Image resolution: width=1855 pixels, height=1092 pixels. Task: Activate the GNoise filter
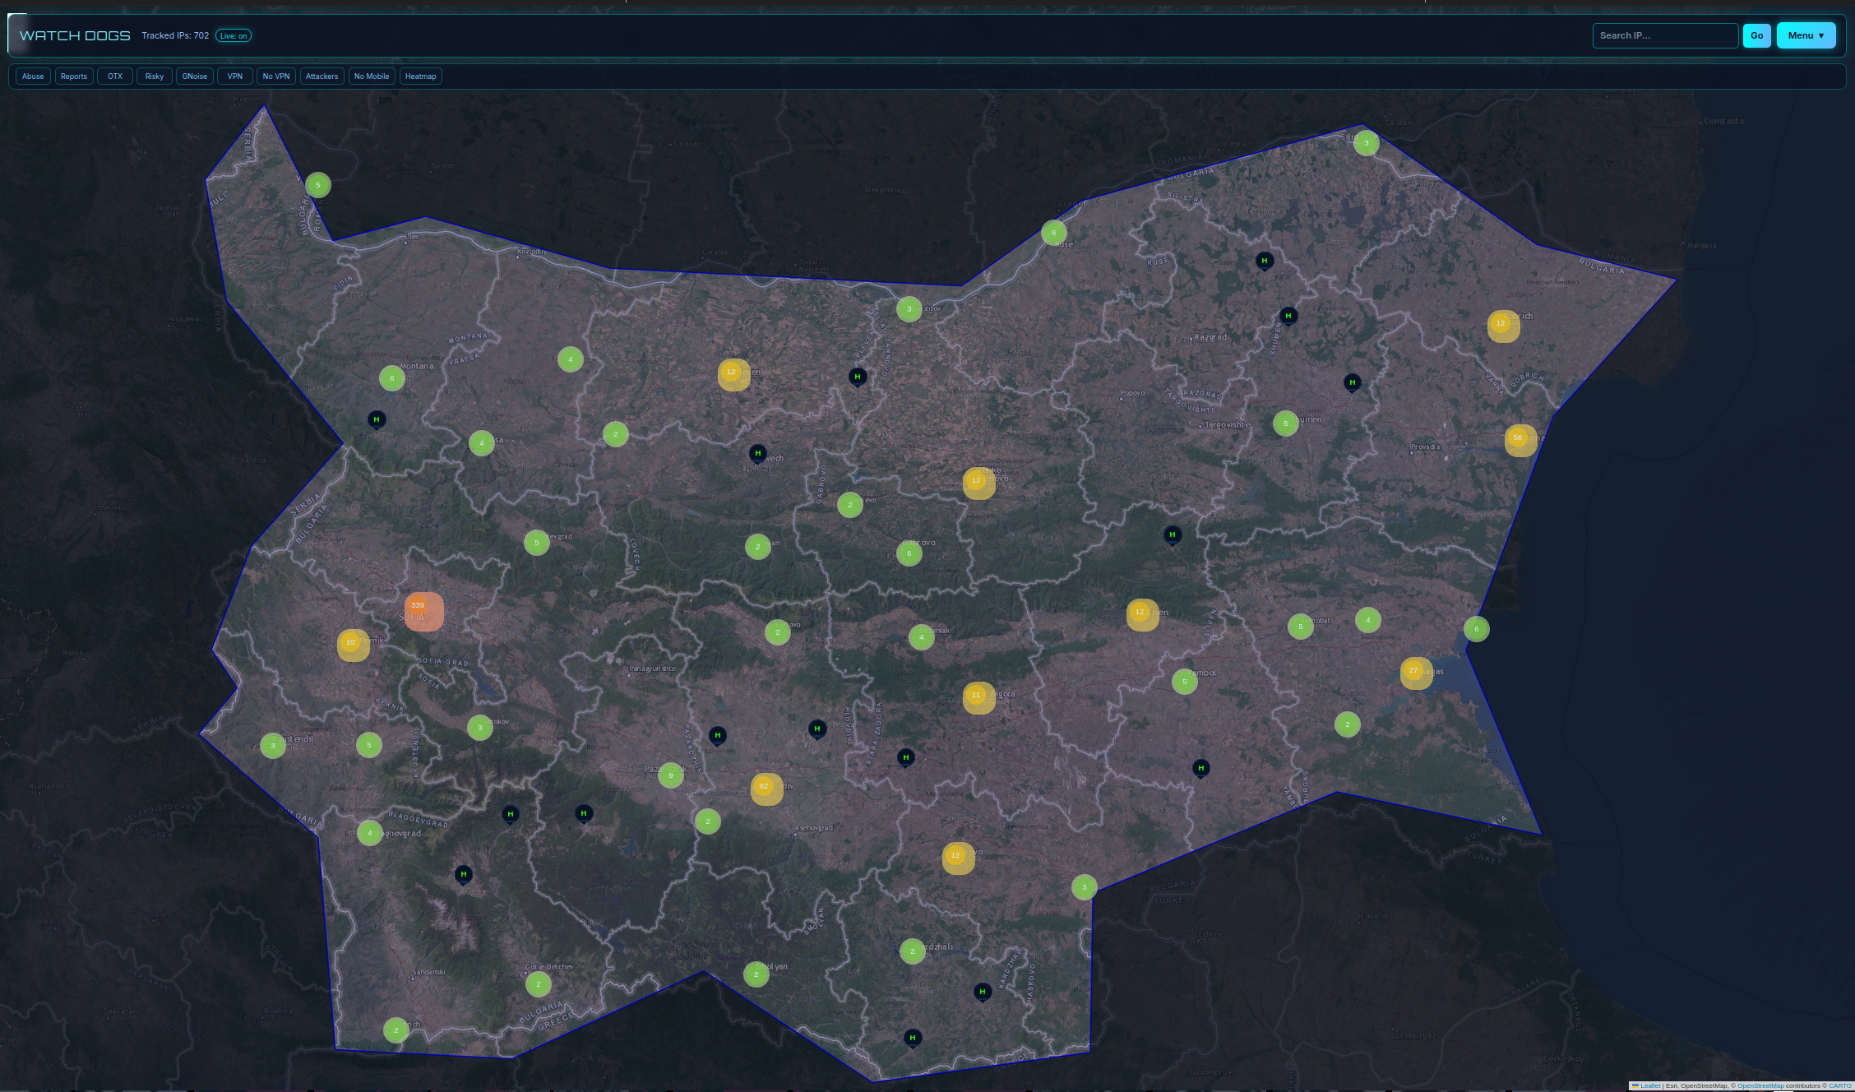tap(195, 76)
